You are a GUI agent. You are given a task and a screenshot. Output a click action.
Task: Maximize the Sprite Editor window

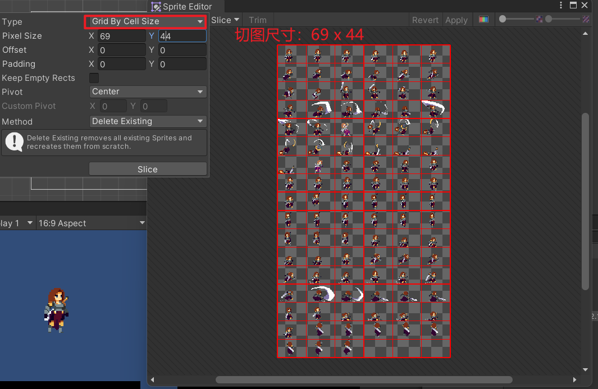[573, 6]
